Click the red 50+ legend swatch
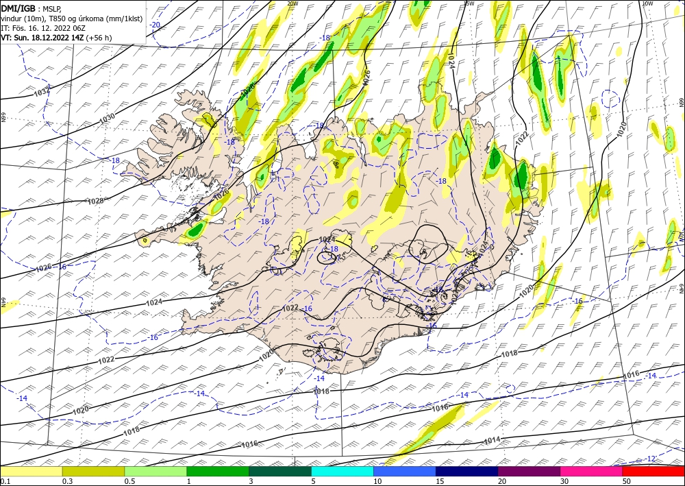The width and height of the screenshot is (685, 486). tap(653, 471)
